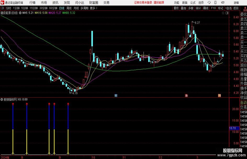The image size is (247, 159).
Task: Click the 复权 button
Action: (176, 8)
